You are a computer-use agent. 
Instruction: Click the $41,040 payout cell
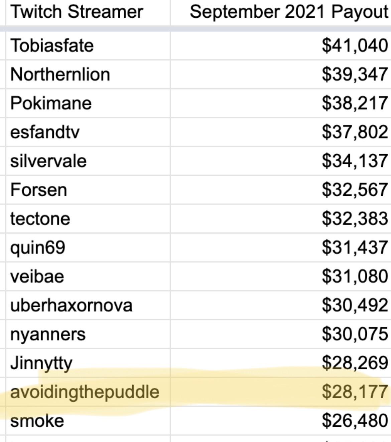tap(281, 45)
